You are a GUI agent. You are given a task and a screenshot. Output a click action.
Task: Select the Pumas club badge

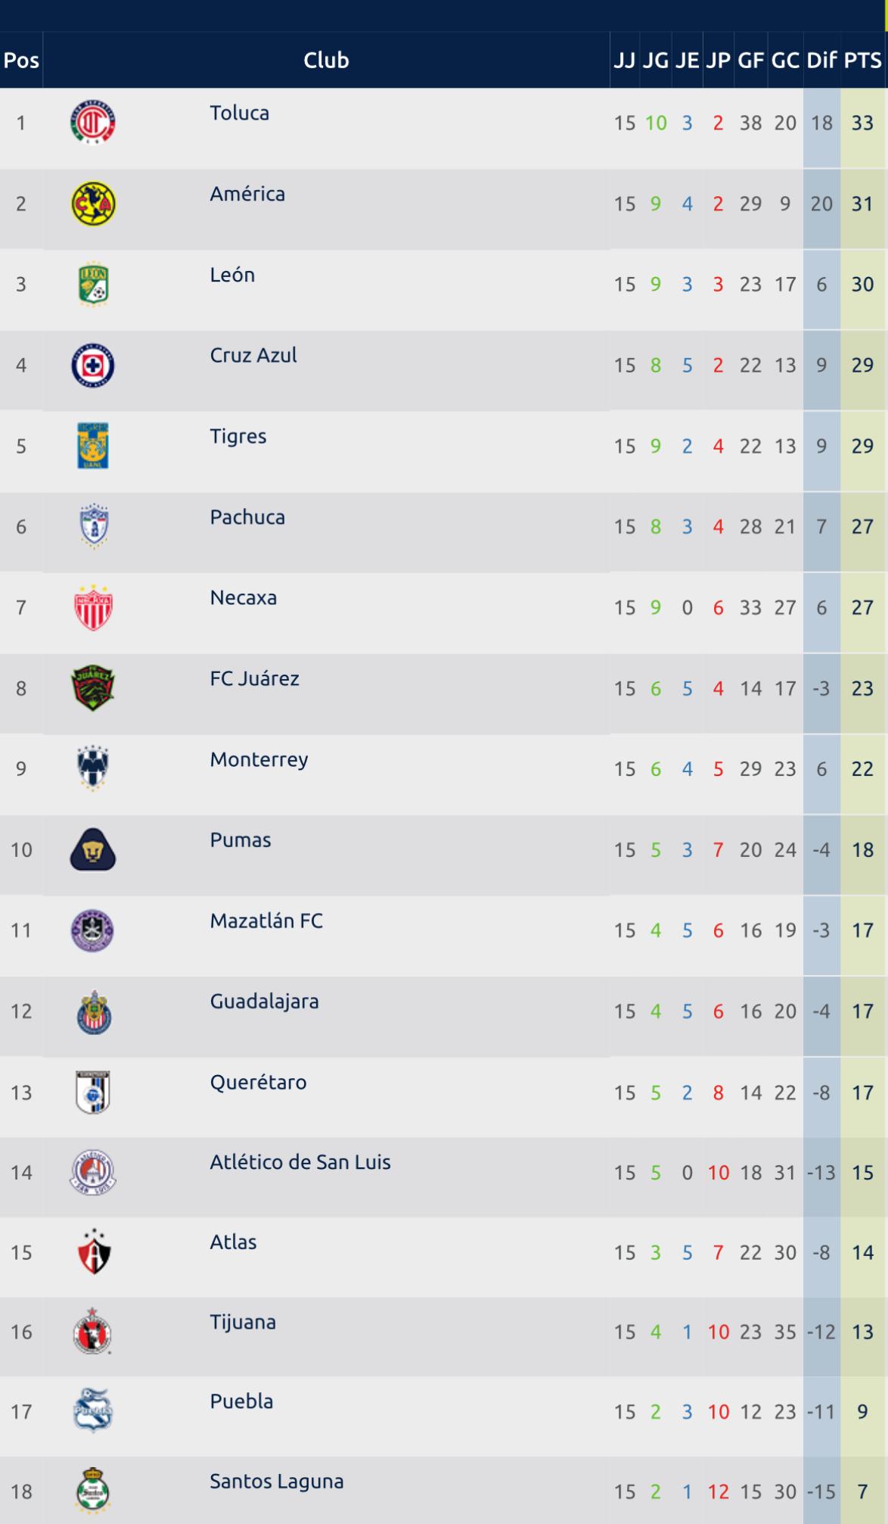93,850
